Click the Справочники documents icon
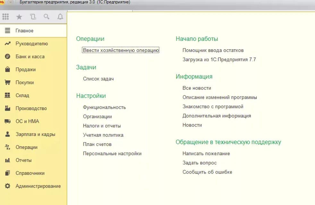The width and height of the screenshot is (315, 205). (7, 173)
